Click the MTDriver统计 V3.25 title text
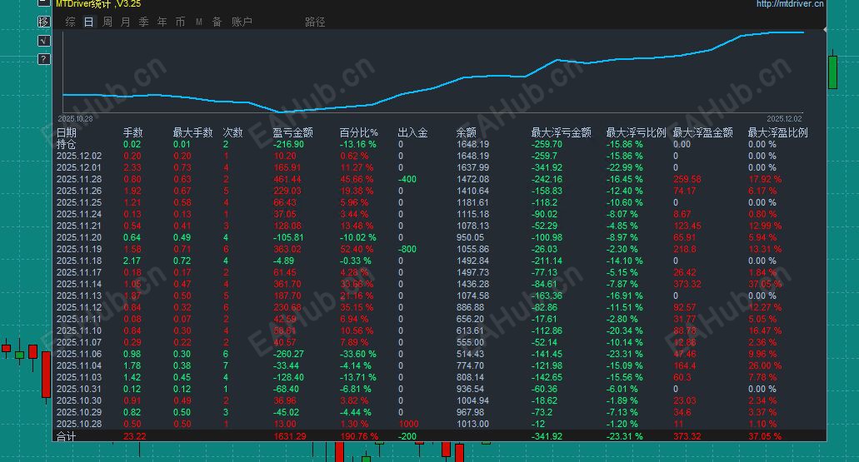This screenshot has height=462, width=859. (98, 4)
